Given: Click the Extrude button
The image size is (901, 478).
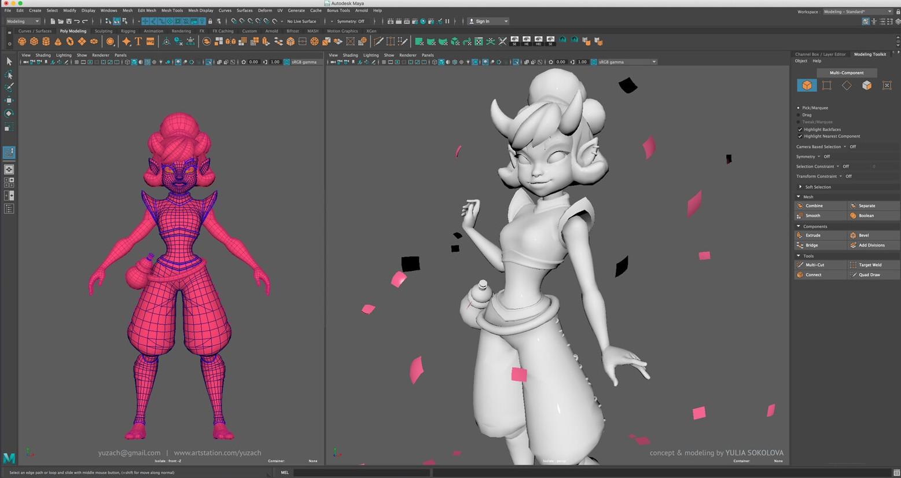Looking at the screenshot, I should pos(813,236).
